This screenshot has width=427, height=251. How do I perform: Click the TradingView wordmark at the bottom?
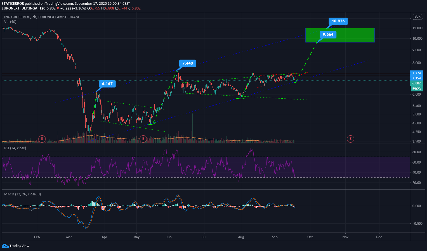point(19,246)
